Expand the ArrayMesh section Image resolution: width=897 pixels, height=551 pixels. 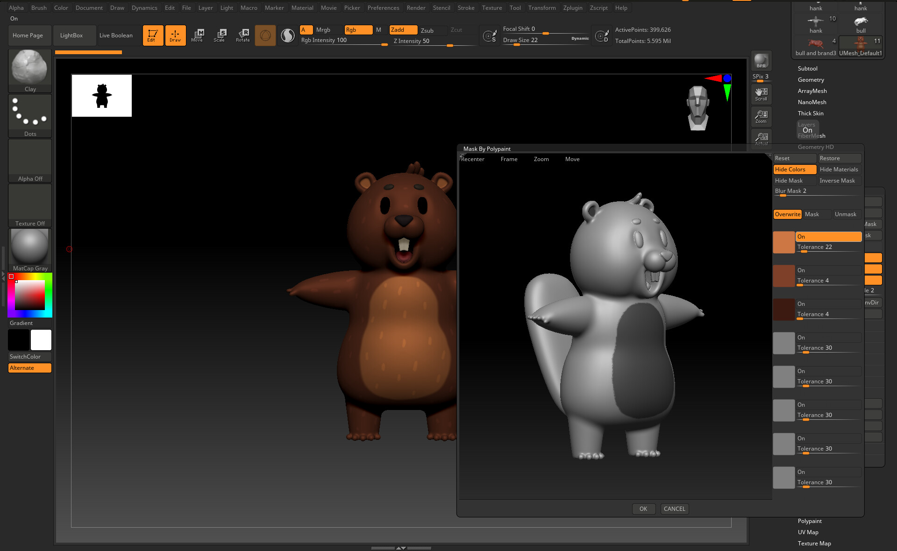point(812,91)
